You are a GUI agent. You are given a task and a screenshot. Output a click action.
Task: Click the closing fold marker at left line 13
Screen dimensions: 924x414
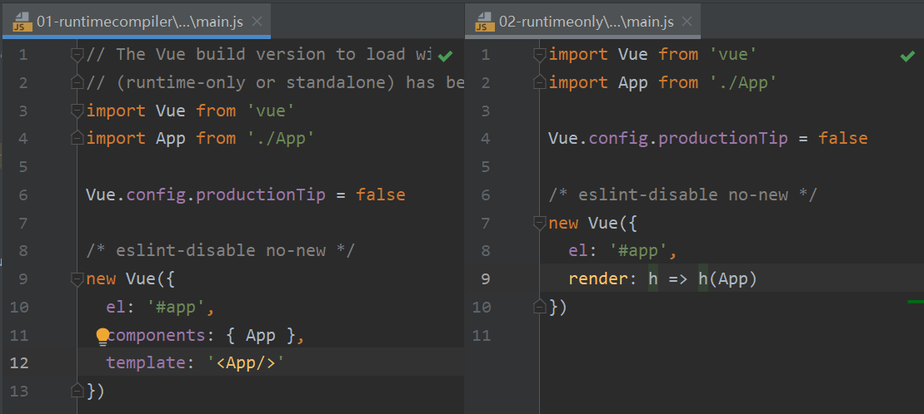pos(77,391)
